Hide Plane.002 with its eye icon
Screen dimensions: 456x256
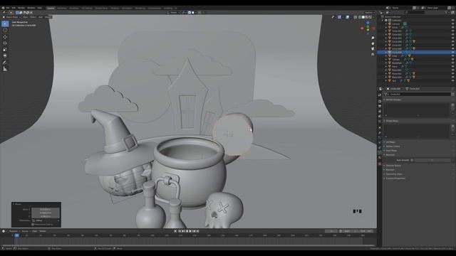(x=452, y=73)
